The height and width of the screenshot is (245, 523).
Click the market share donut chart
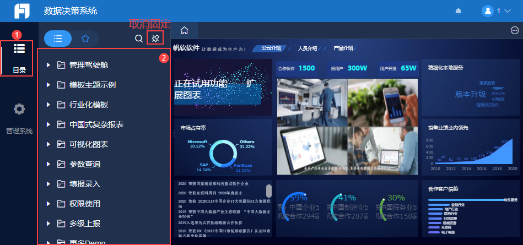(224, 154)
